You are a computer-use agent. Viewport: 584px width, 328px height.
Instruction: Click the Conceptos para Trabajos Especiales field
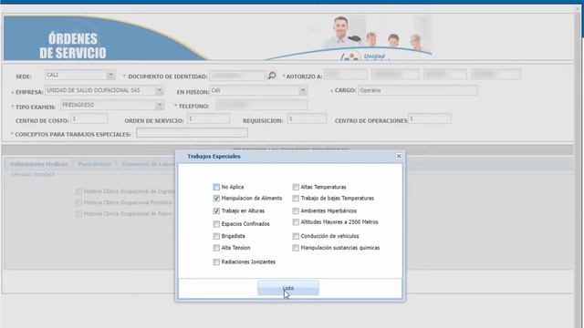tap(193, 133)
